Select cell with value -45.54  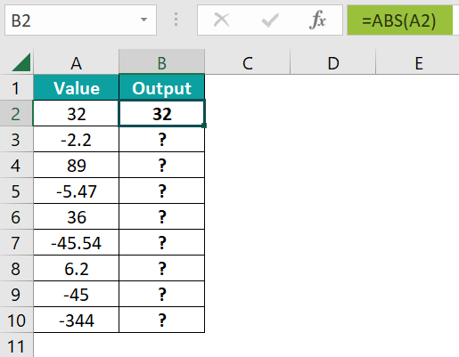[77, 243]
